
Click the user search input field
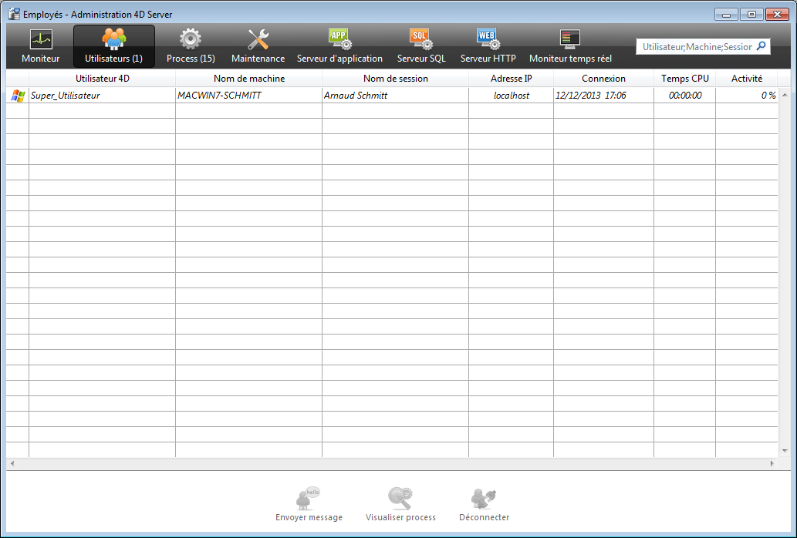tap(696, 47)
